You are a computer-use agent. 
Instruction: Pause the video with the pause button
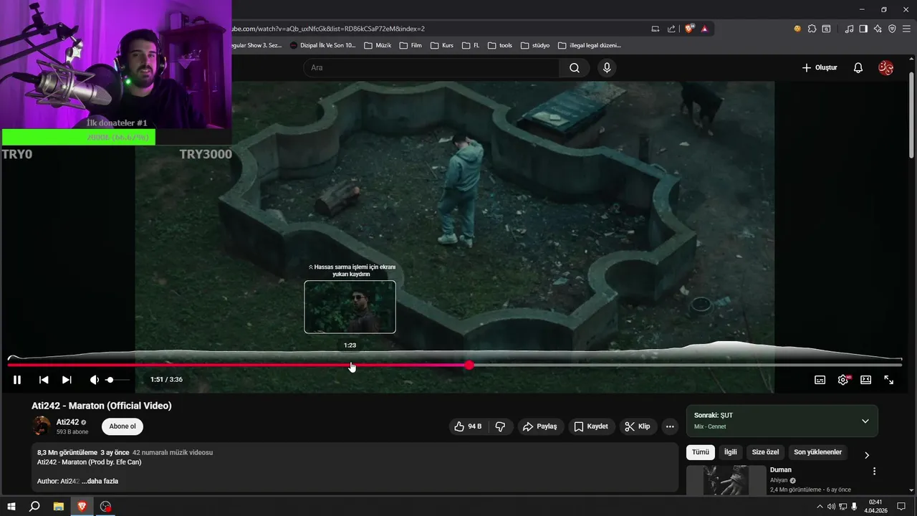click(17, 380)
